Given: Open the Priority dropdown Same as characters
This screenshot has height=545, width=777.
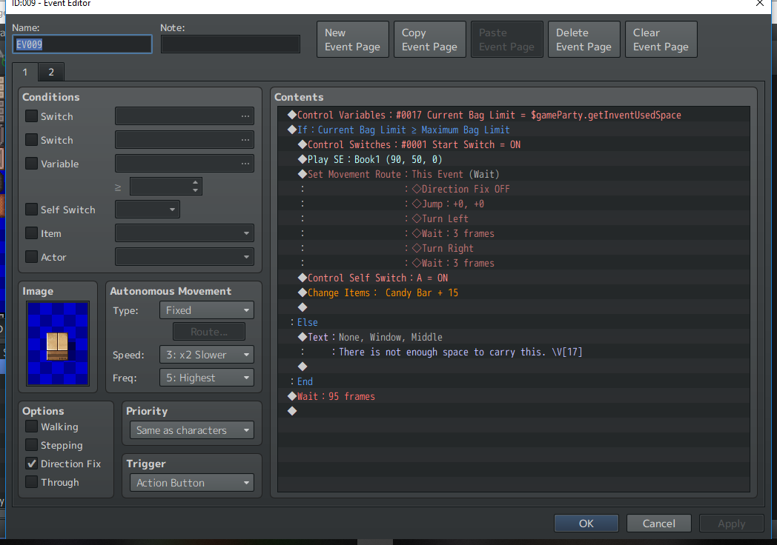Looking at the screenshot, I should pos(192,430).
